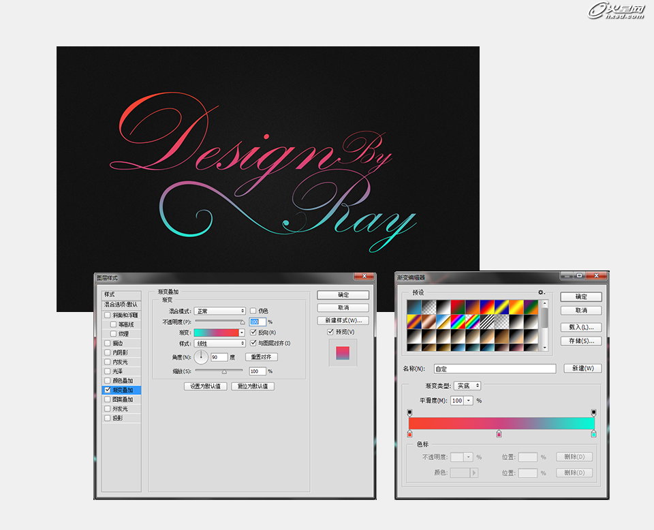The height and width of the screenshot is (530, 654).
Task: Choose the orange-yellow-orange gradient preset
Action: pyautogui.click(x=516, y=307)
